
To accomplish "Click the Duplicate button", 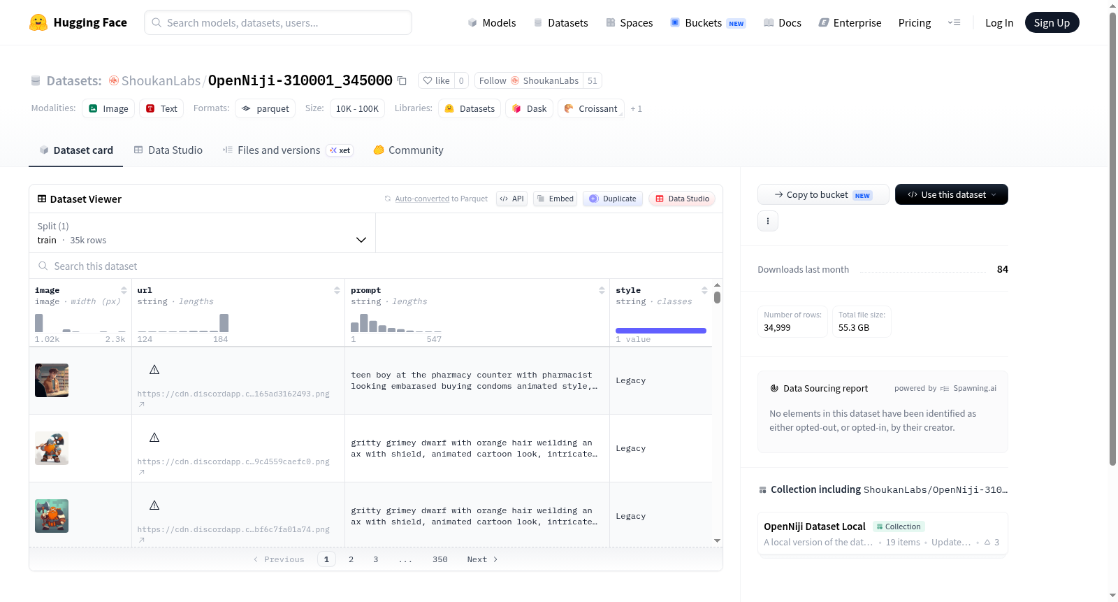I will click(x=612, y=199).
